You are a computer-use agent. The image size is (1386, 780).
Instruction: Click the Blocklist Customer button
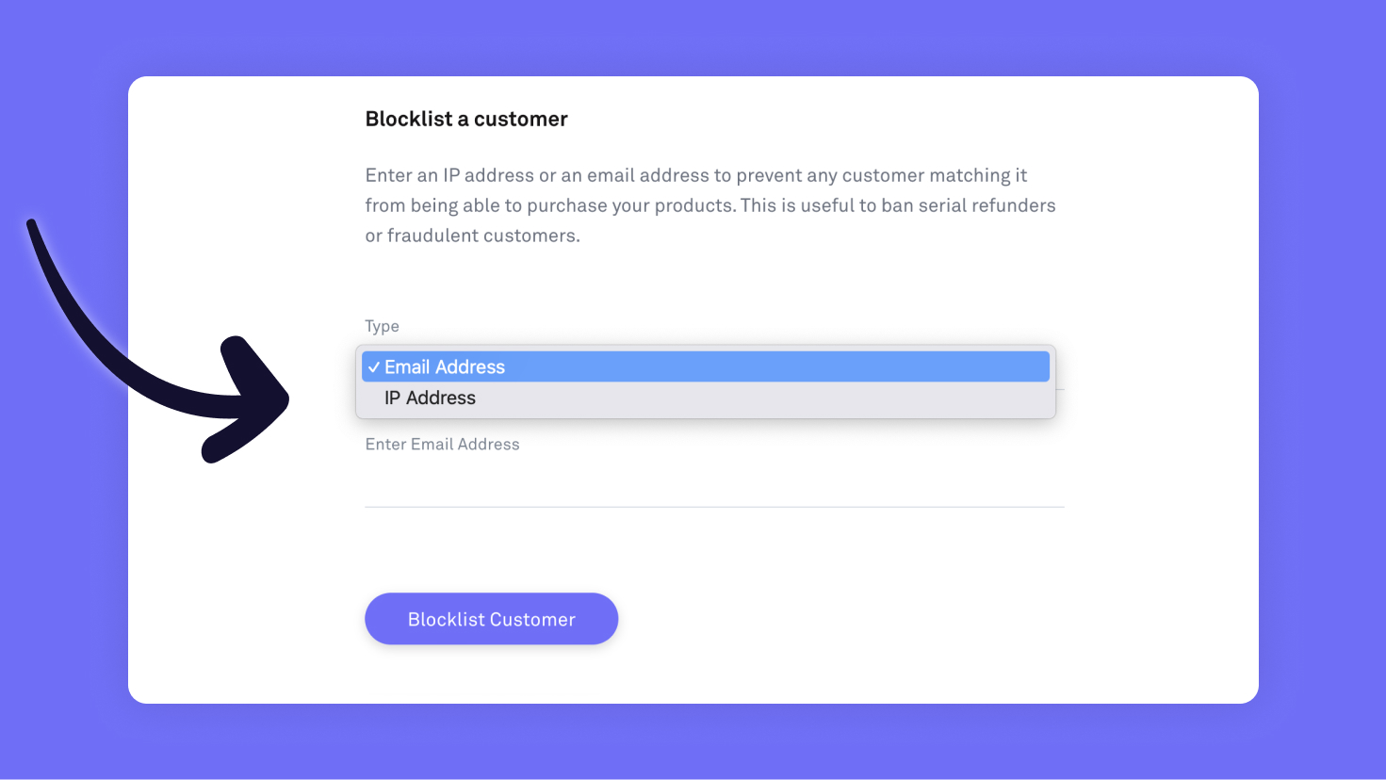tap(491, 619)
